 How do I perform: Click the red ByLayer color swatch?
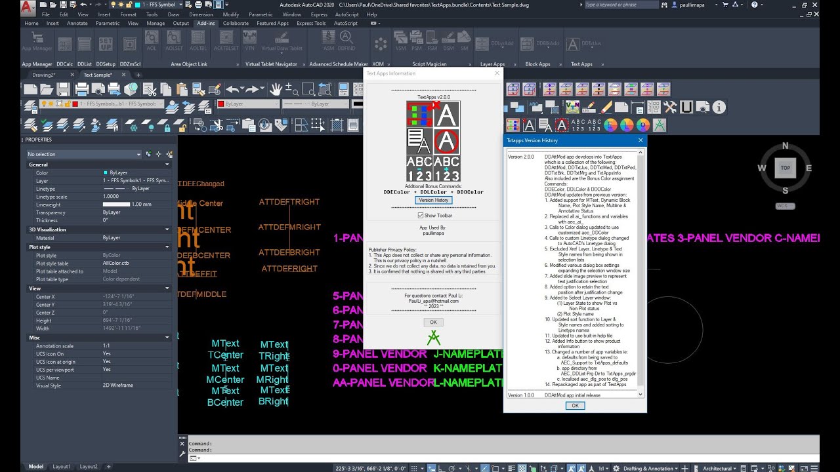tap(220, 104)
